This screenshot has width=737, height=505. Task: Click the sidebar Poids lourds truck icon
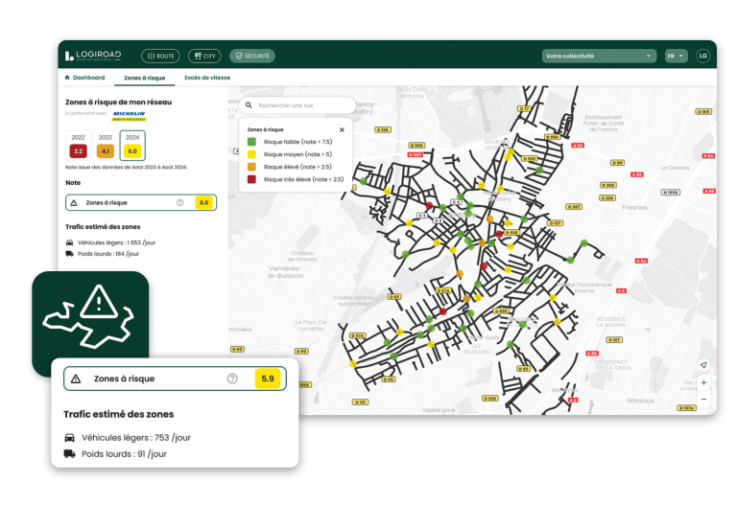click(x=69, y=254)
